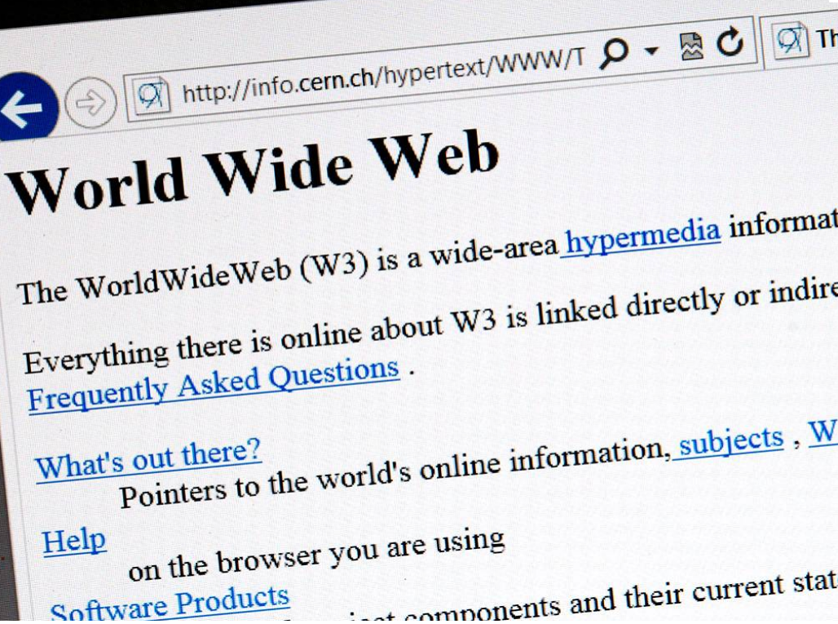Click the compatibility view broken-page icon
Image resolution: width=838 pixels, height=624 pixels.
point(691,46)
